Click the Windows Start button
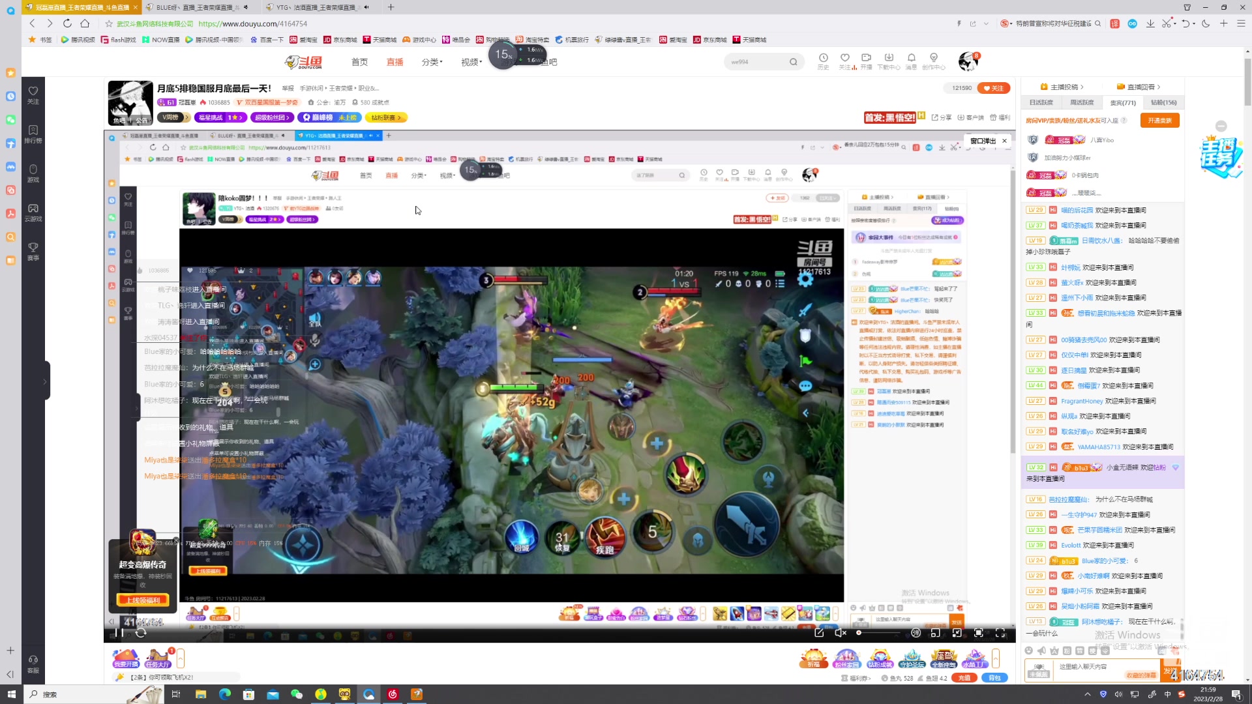The height and width of the screenshot is (704, 1252). coord(11,694)
